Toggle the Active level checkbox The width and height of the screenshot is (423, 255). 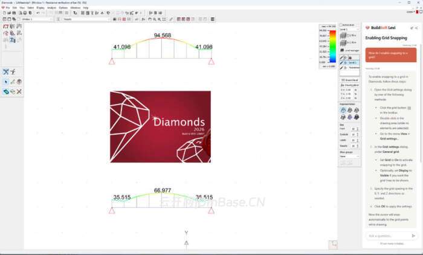coord(341,25)
